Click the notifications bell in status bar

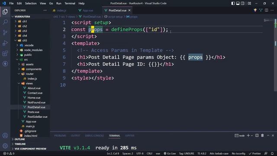[272, 153]
